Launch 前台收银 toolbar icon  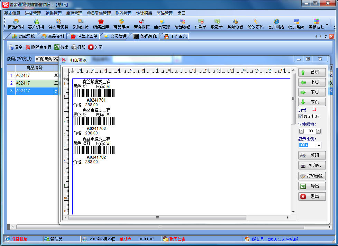tap(182, 24)
